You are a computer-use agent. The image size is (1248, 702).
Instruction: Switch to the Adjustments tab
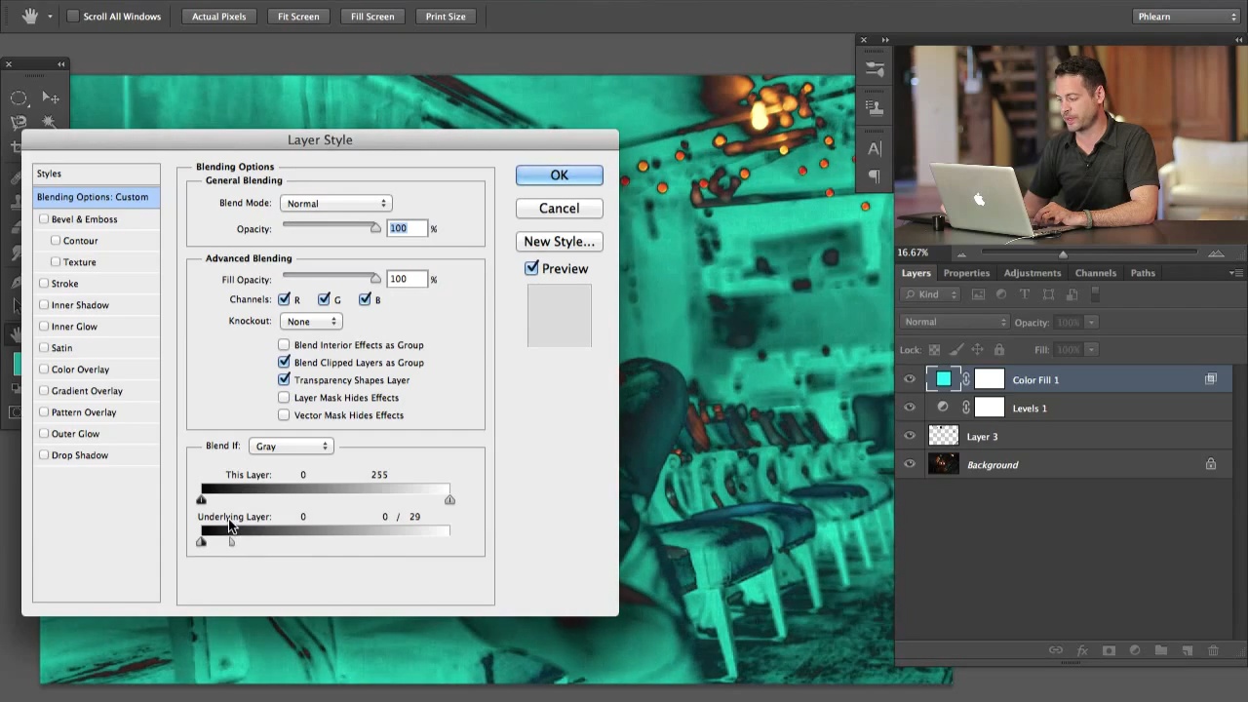(x=1032, y=273)
